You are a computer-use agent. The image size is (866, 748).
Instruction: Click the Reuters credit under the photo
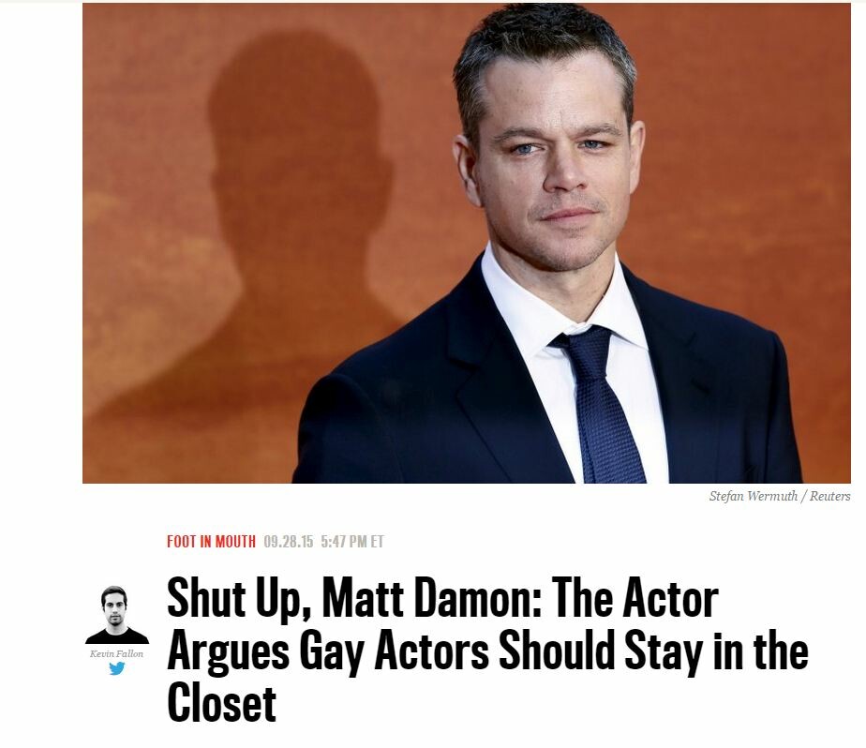click(x=830, y=496)
